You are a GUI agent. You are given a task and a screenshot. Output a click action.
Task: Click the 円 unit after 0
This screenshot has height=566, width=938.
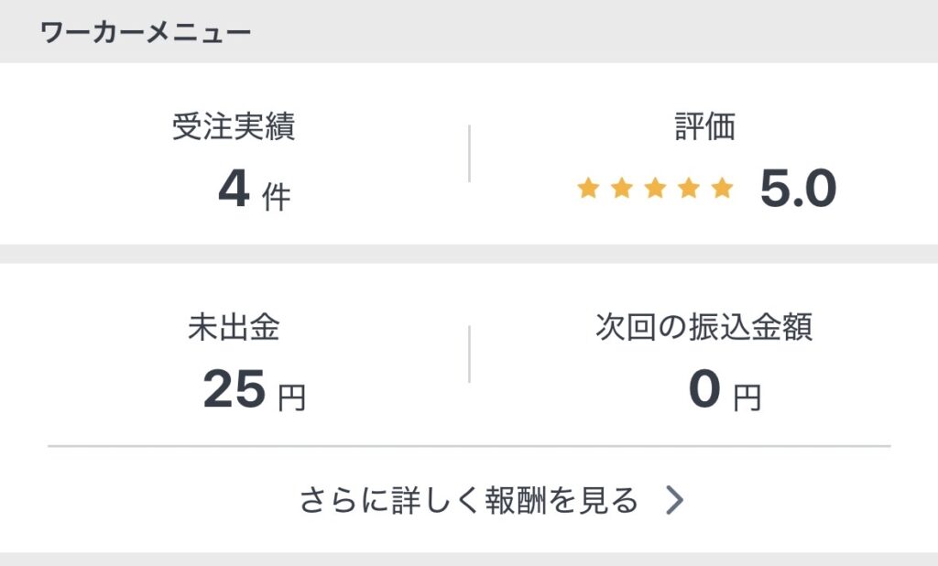747,397
